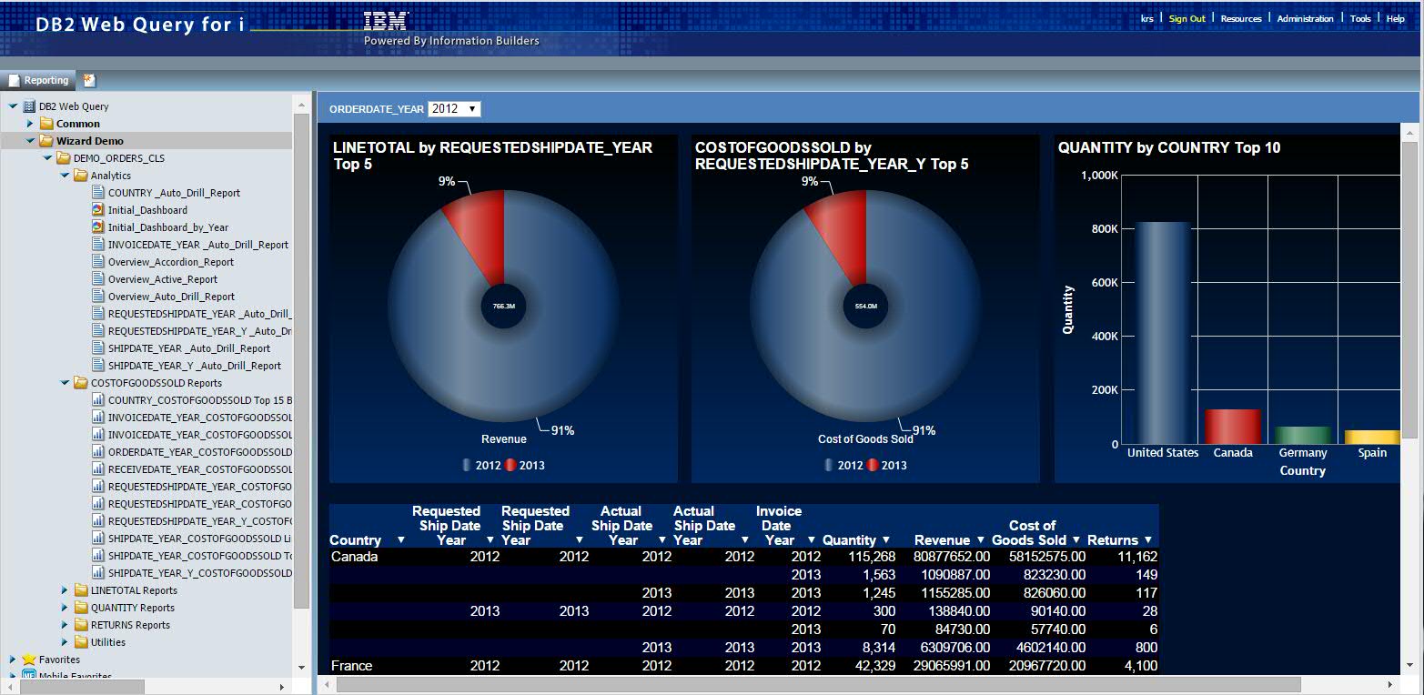Viewport: 1424px width, 695px height.
Task: Open the Initial_Dashboard dashboard icon
Action: [98, 210]
